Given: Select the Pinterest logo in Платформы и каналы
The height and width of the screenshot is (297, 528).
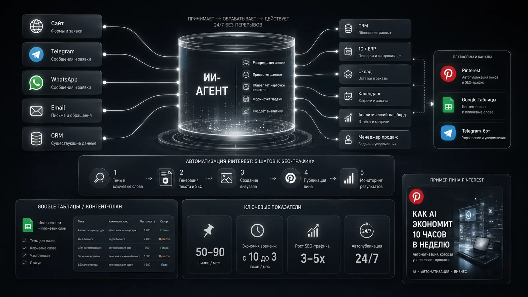Looking at the screenshot, I should tap(448, 74).
